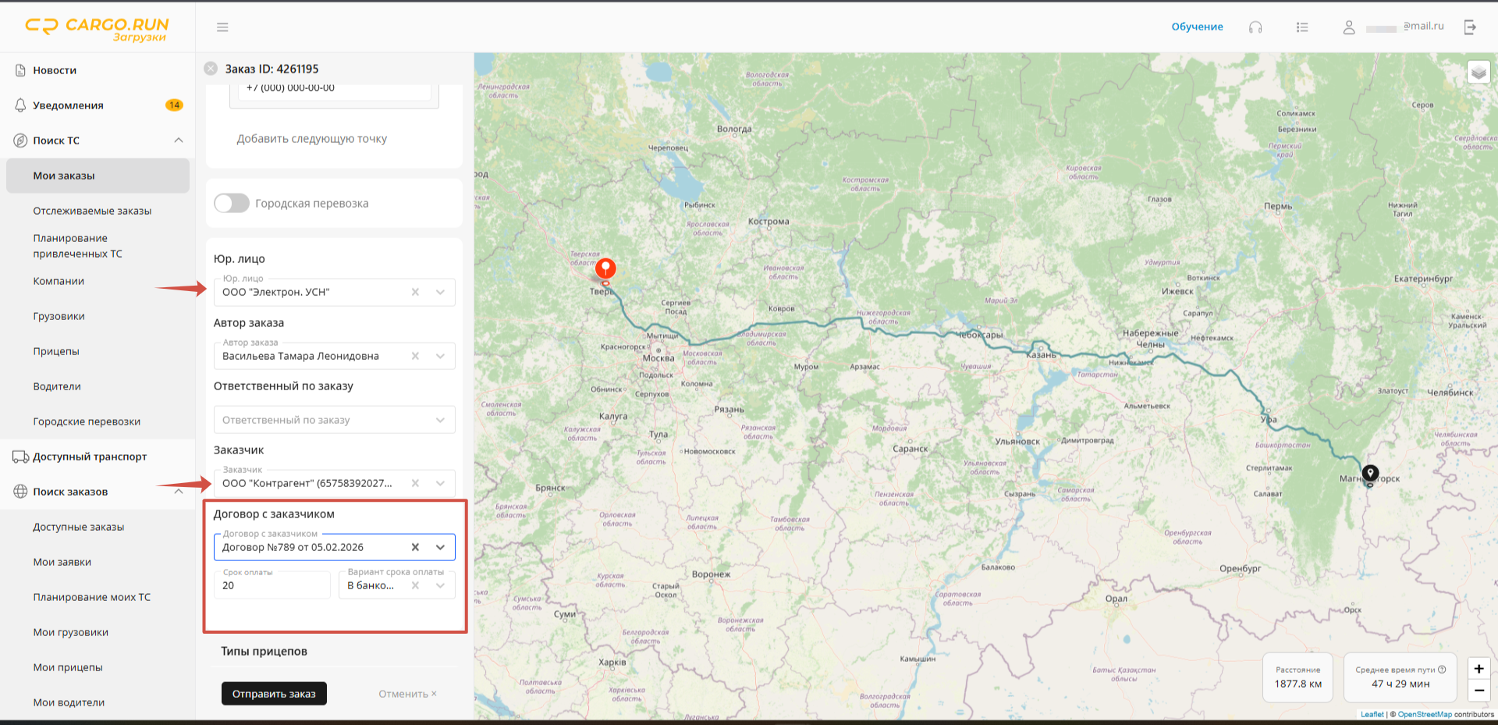This screenshot has width=1498, height=725.
Task: Open Доступный транспорт
Action: pyautogui.click(x=90, y=457)
